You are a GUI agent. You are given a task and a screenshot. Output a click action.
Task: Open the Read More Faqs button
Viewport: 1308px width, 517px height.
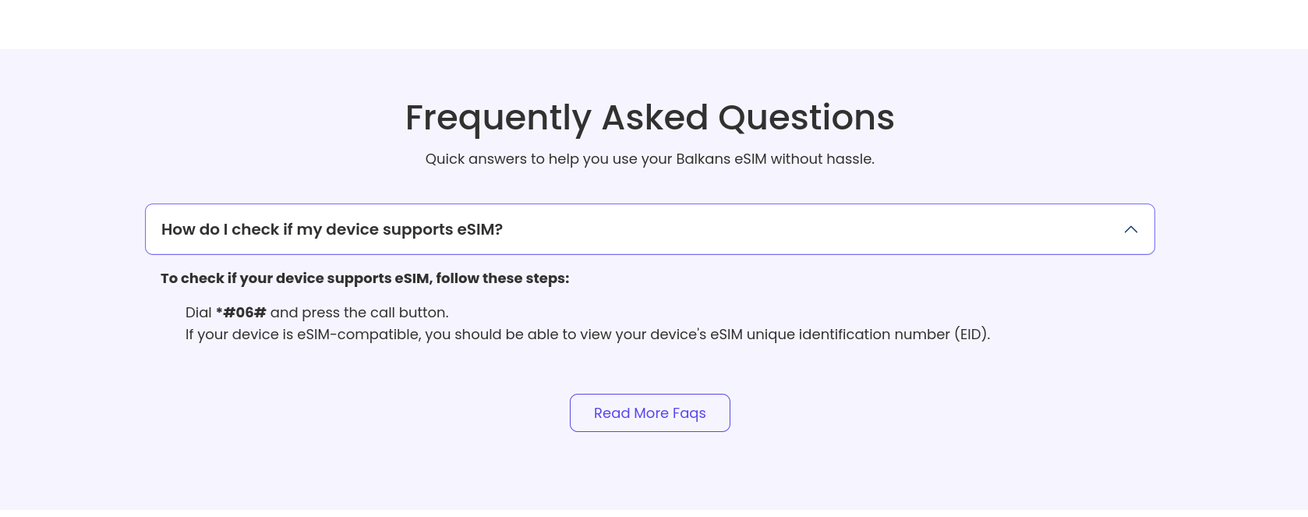click(x=649, y=413)
